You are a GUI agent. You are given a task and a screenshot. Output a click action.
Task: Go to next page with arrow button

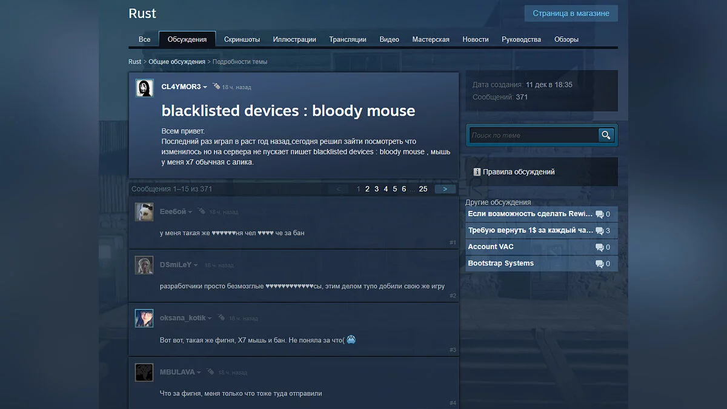[x=445, y=189]
